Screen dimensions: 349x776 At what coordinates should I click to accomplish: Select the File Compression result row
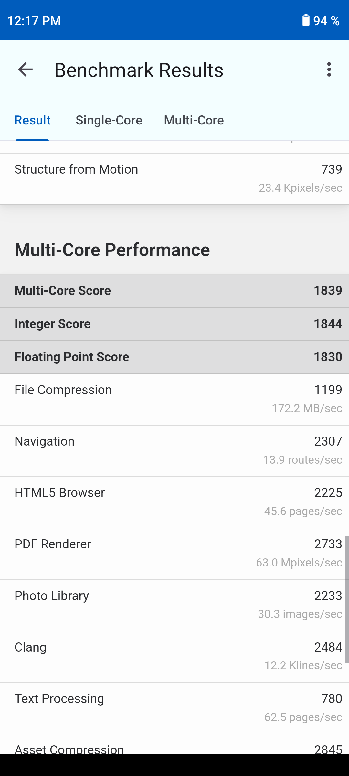click(x=174, y=399)
